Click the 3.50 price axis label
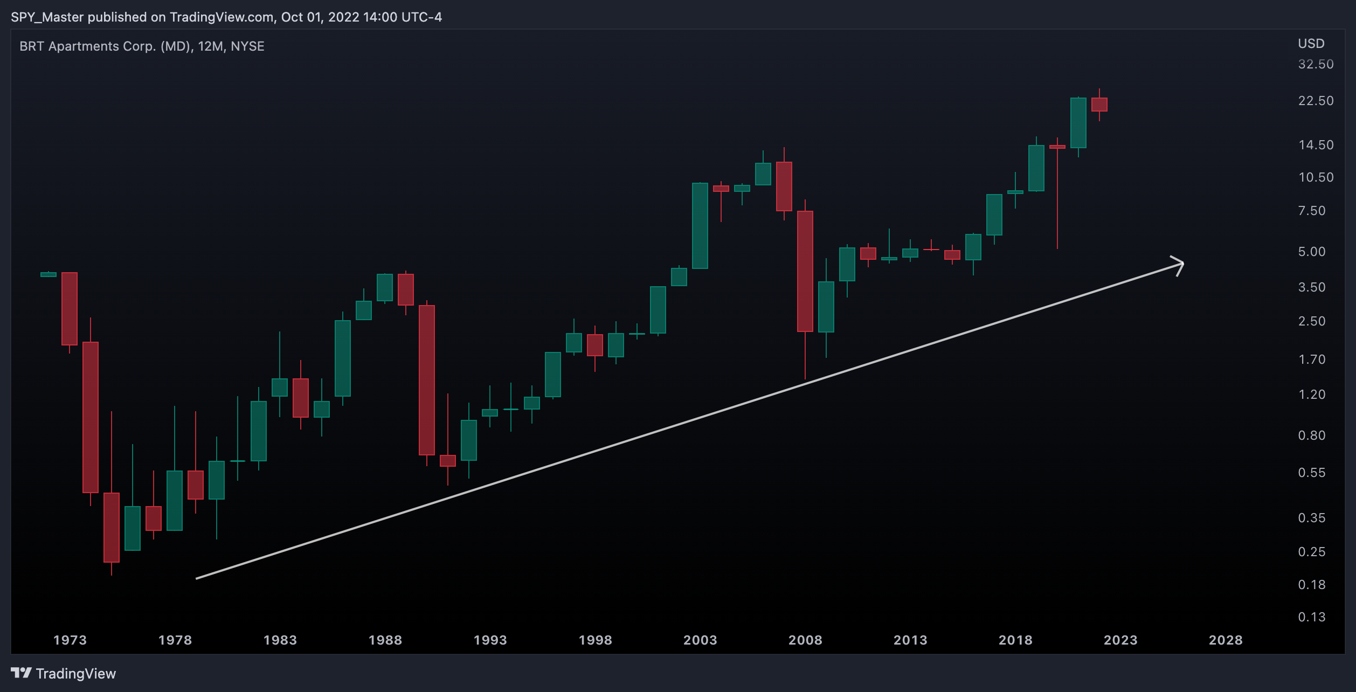Image resolution: width=1356 pixels, height=692 pixels. pos(1312,287)
